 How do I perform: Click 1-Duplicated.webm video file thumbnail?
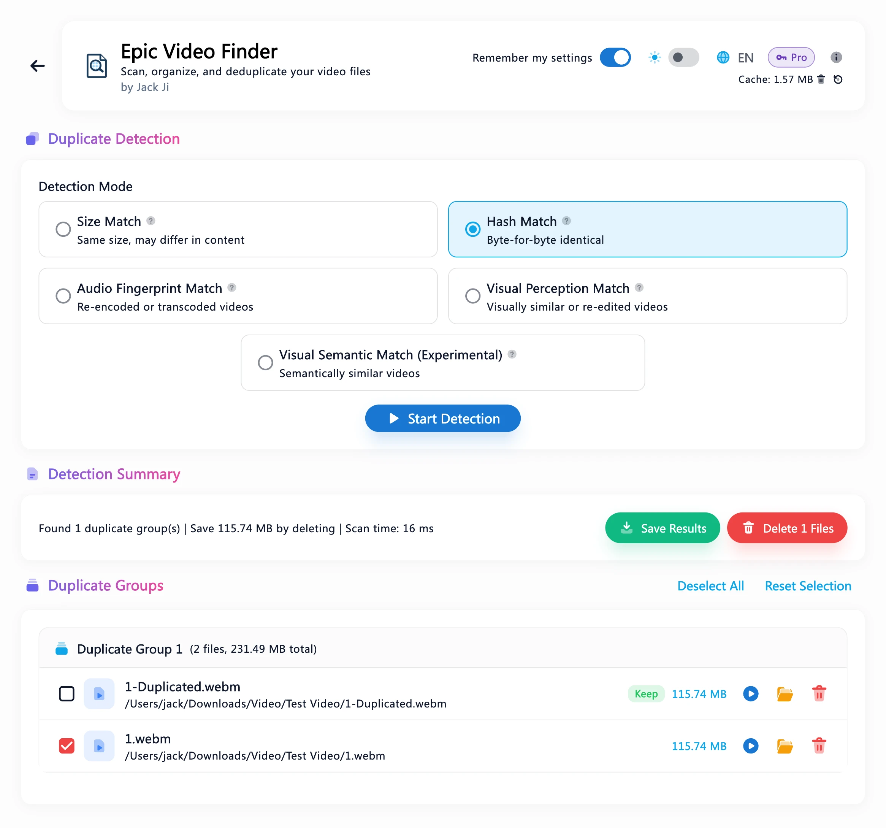pyautogui.click(x=99, y=694)
